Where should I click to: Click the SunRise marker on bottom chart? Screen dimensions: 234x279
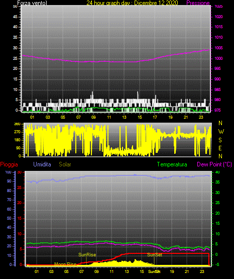[x=87, y=255]
